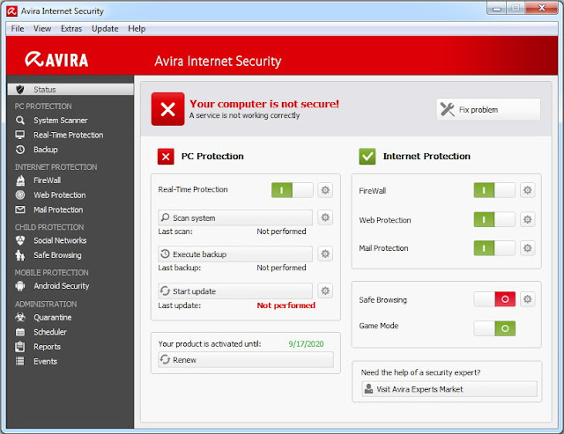Image resolution: width=564 pixels, height=434 pixels.
Task: Click the Quarantine biohazard icon
Action: click(x=20, y=317)
